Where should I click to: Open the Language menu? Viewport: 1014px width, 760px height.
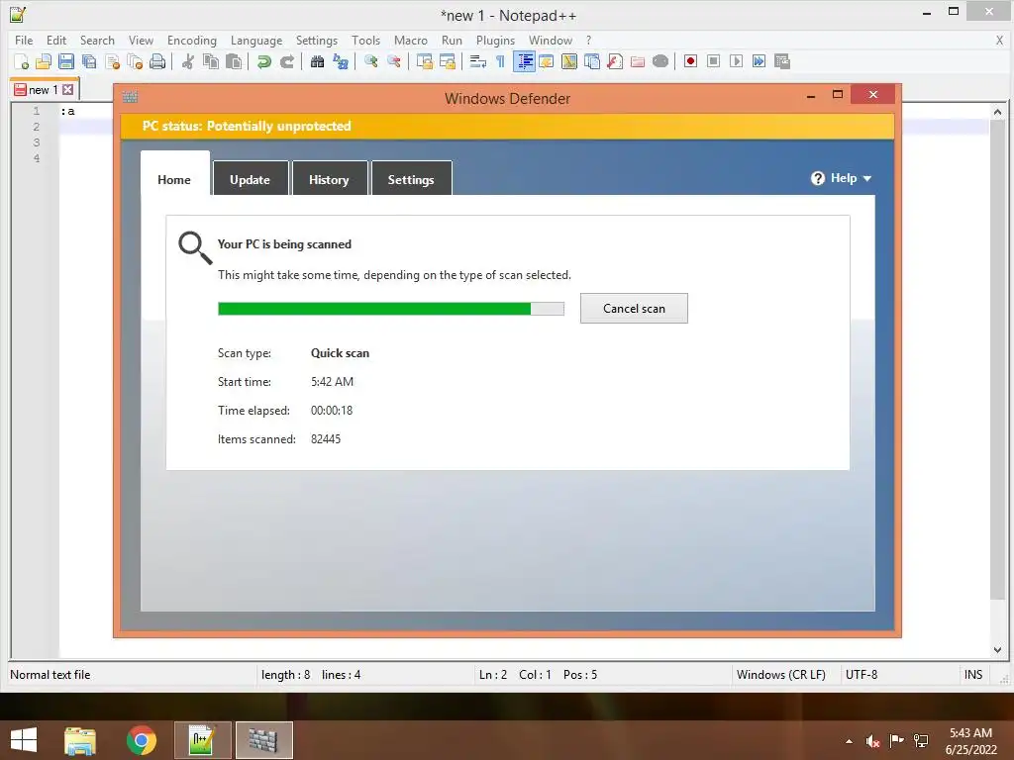point(256,40)
